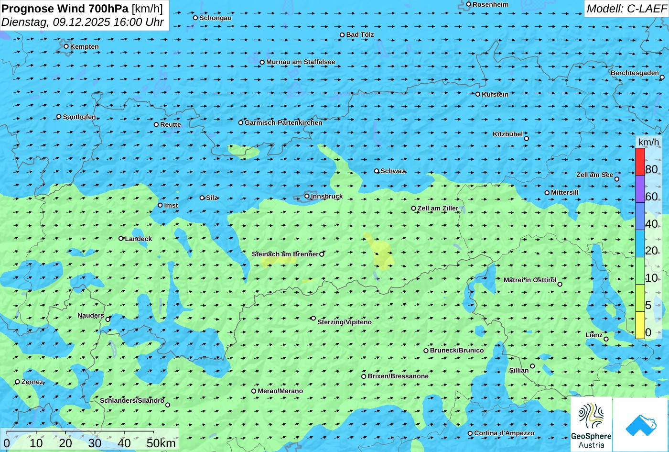Click the blue cloud-arrow logo icon
Screen dimensions: 669x452
pyautogui.click(x=640, y=424)
